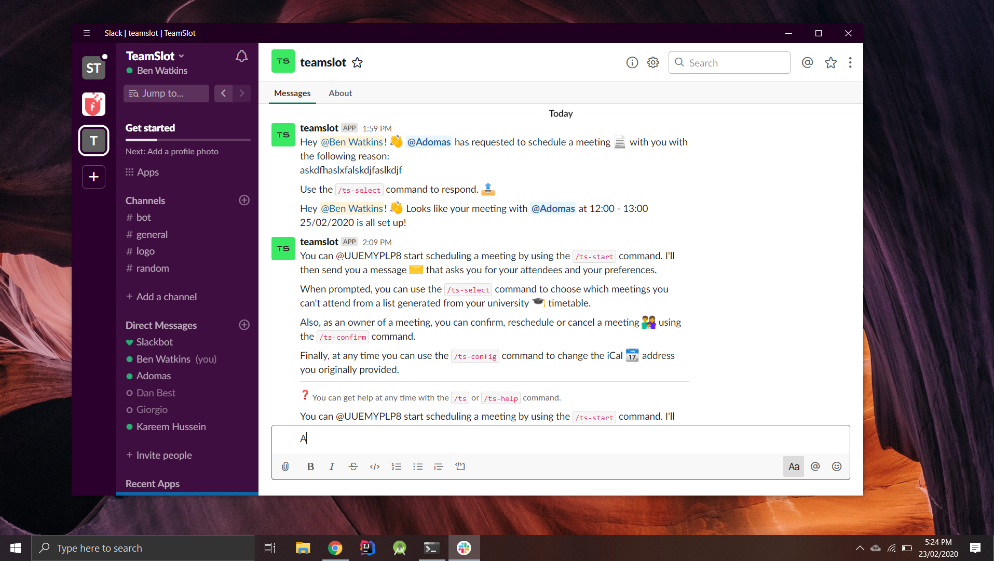The height and width of the screenshot is (561, 994).
Task: Open conversation settings gear icon
Action: (x=653, y=62)
